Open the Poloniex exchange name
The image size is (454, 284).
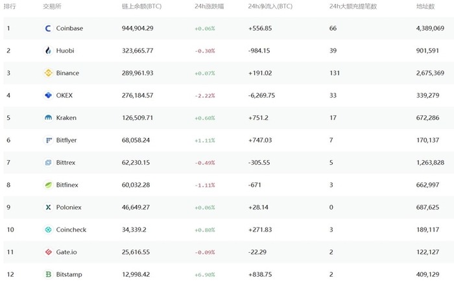[x=69, y=207]
